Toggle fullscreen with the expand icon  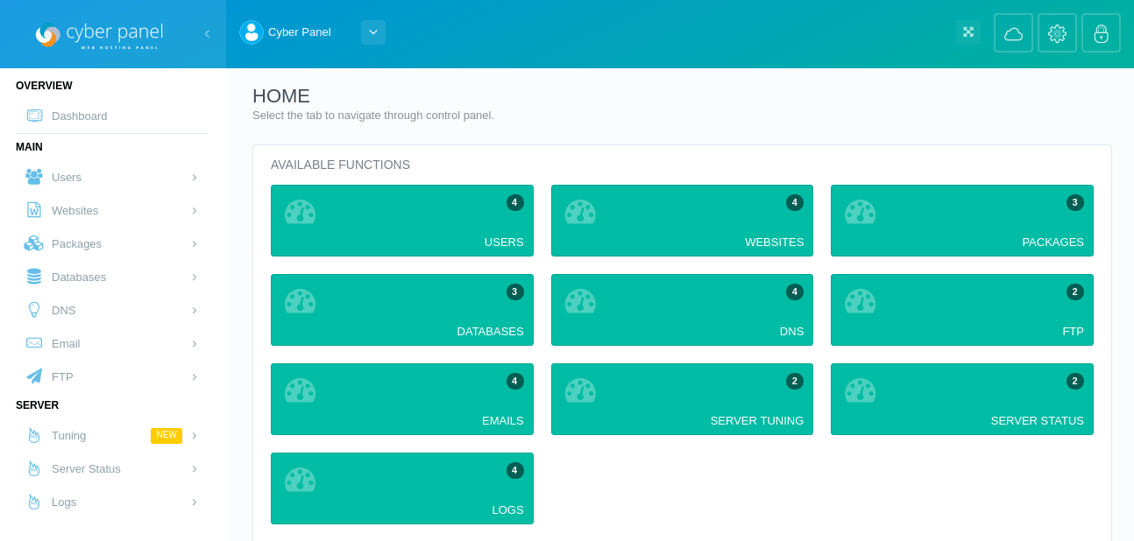coord(968,32)
